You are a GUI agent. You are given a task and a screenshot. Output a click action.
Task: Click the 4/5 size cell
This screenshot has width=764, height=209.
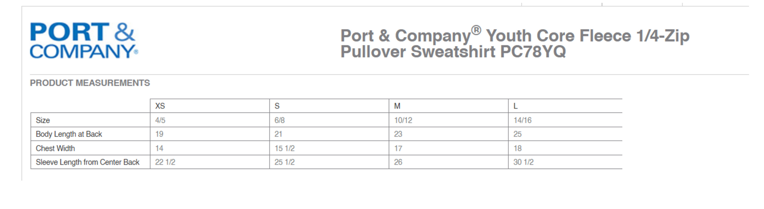(x=160, y=120)
